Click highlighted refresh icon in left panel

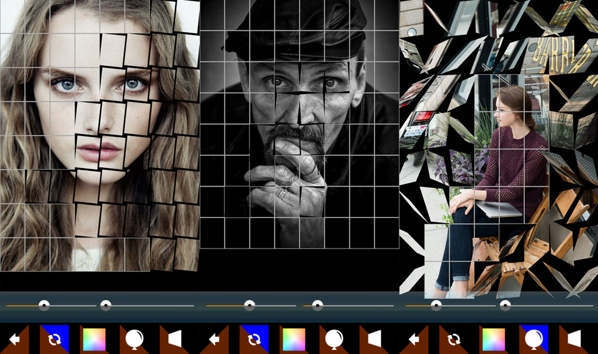(x=54, y=339)
